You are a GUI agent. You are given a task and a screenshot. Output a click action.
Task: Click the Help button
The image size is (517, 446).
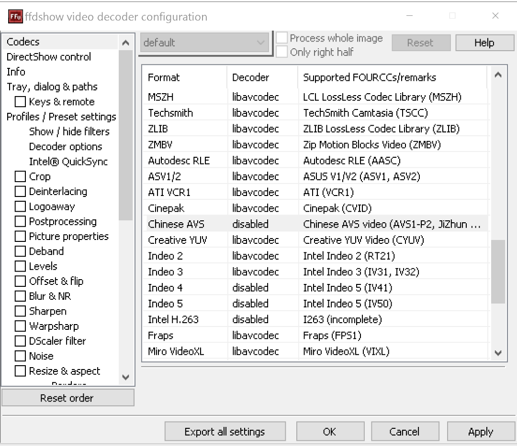tap(484, 43)
